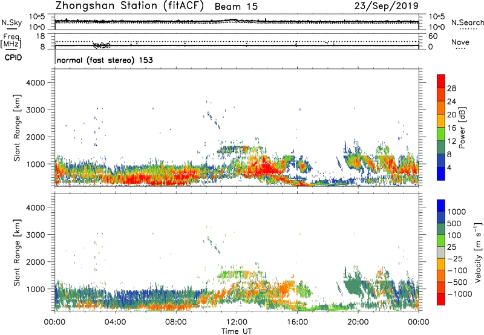Click the bottom red Velocity swatch below −1000

[x=441, y=299]
